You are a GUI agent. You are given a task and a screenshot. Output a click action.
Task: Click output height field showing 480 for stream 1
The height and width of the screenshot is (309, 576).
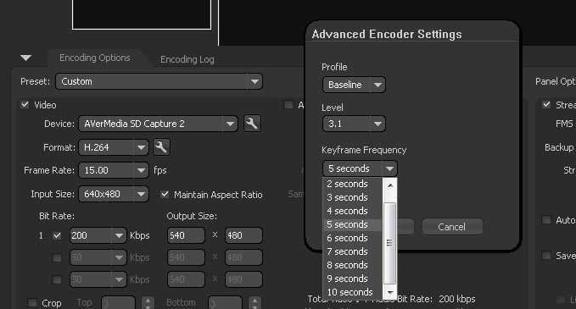pos(244,235)
